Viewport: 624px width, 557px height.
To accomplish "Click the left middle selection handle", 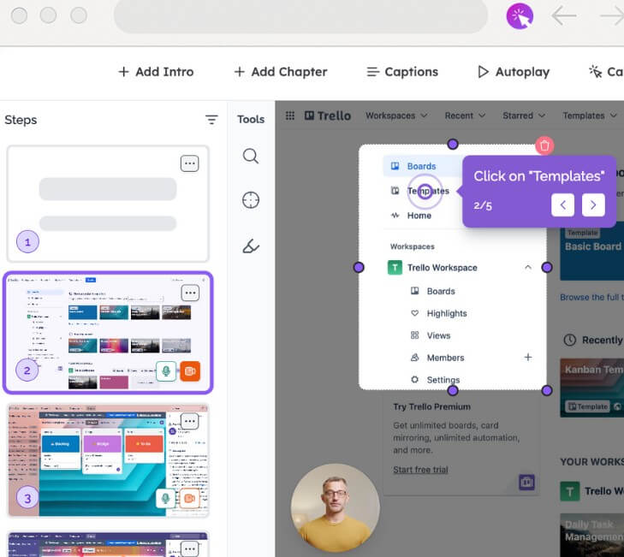I will point(359,267).
